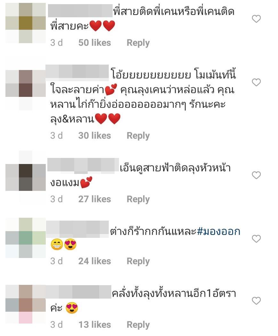This screenshot has height=336, width=278.
Task: Reply to the 13 likes comment
Action: 138,324
